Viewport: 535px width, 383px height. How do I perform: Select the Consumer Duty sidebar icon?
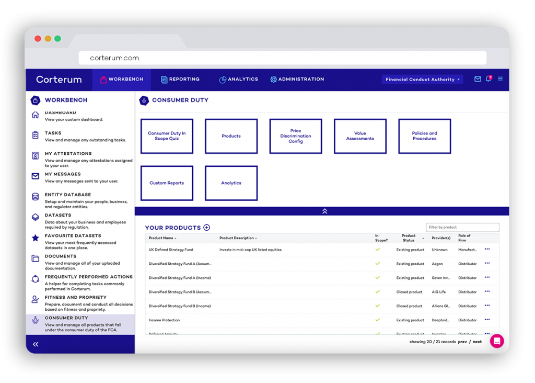35,320
